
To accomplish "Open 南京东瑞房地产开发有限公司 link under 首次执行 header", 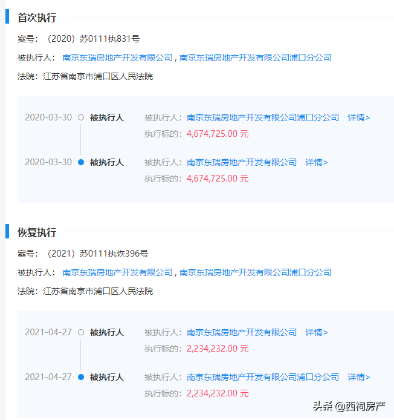I will coord(117,57).
